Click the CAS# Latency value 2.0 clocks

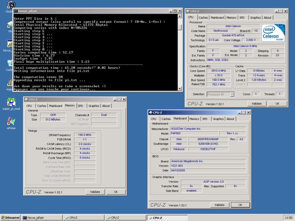click(85, 144)
